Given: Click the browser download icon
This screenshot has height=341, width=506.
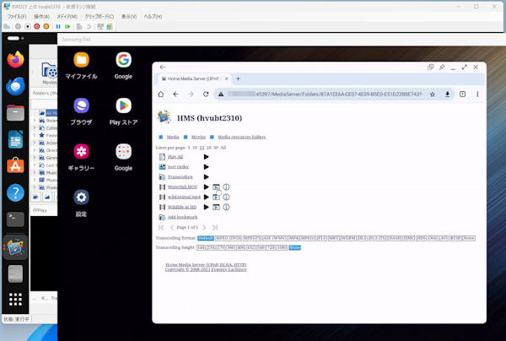Looking at the screenshot, I should coord(447,95).
